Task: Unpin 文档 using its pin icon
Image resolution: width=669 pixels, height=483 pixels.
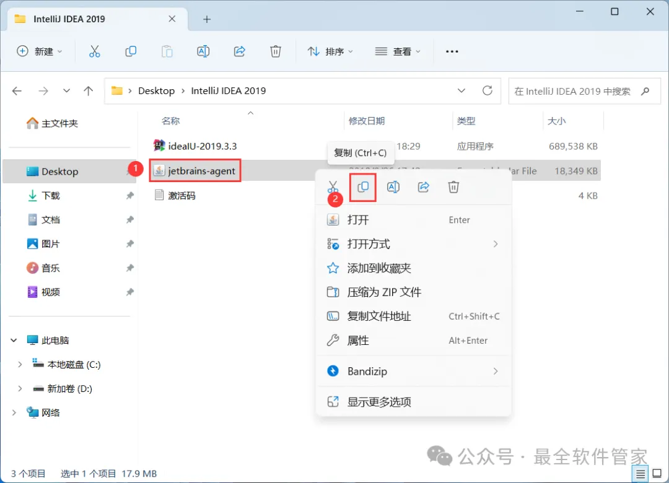Action: click(129, 220)
